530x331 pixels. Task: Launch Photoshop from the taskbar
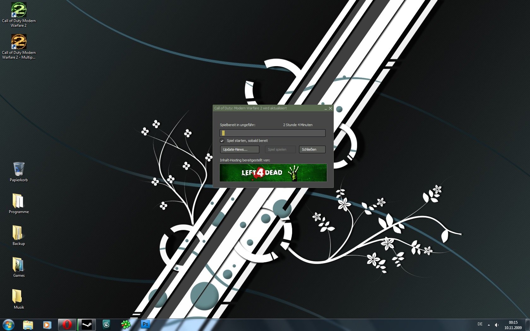145,325
